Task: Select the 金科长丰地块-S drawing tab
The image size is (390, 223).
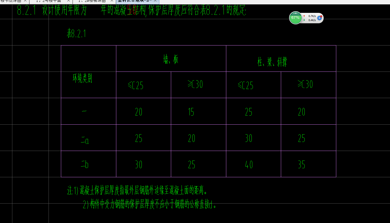Action: (135, 1)
